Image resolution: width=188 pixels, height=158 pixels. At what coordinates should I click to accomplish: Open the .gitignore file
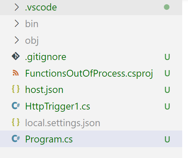[x=46, y=57]
